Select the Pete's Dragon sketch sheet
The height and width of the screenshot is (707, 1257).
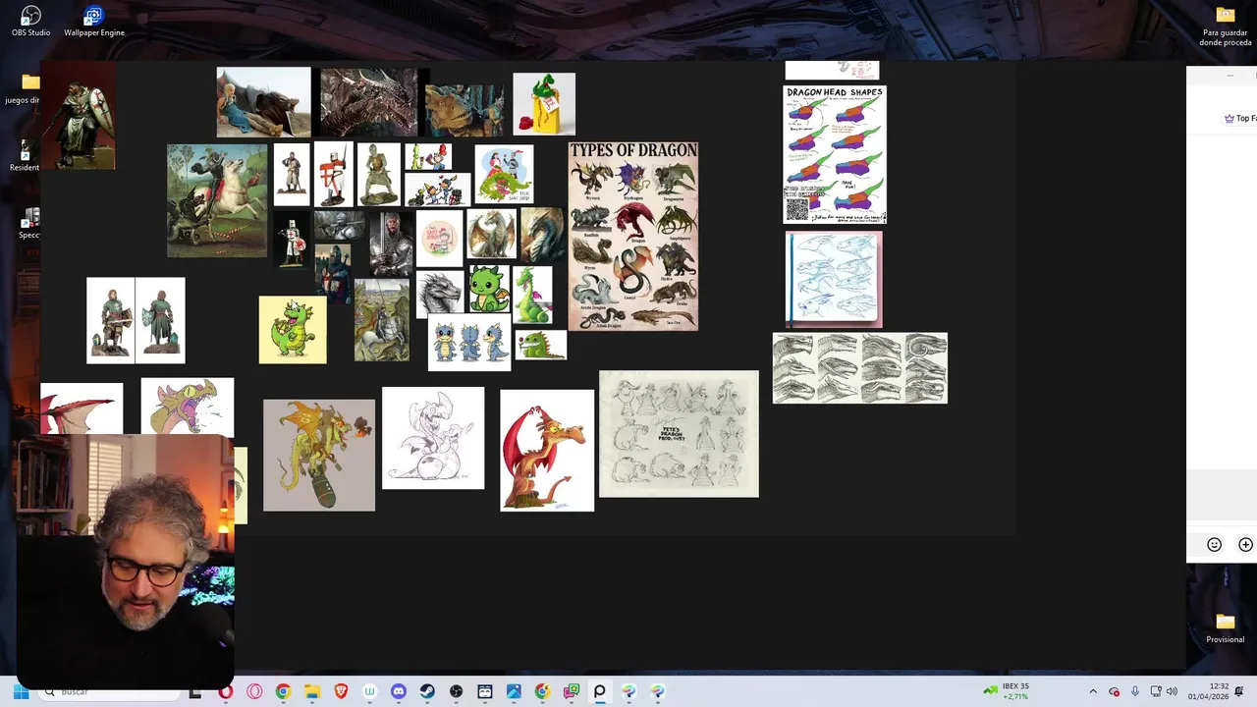[679, 434]
